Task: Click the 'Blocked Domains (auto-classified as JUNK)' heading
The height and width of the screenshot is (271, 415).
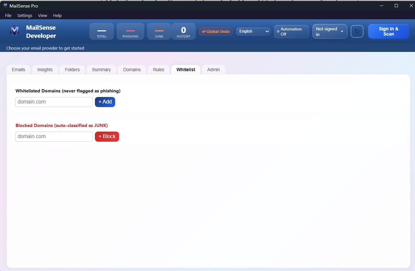Action: 62,125
